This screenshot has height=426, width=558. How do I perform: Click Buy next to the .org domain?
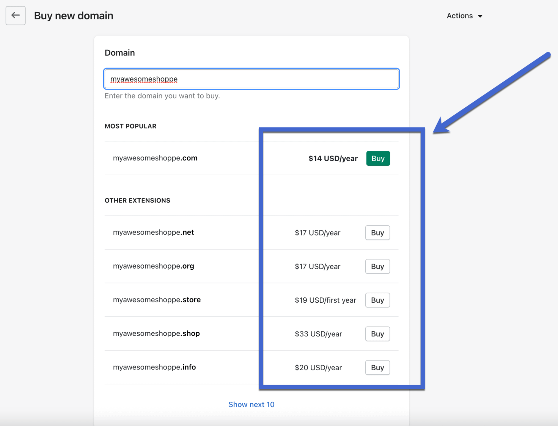click(x=377, y=266)
